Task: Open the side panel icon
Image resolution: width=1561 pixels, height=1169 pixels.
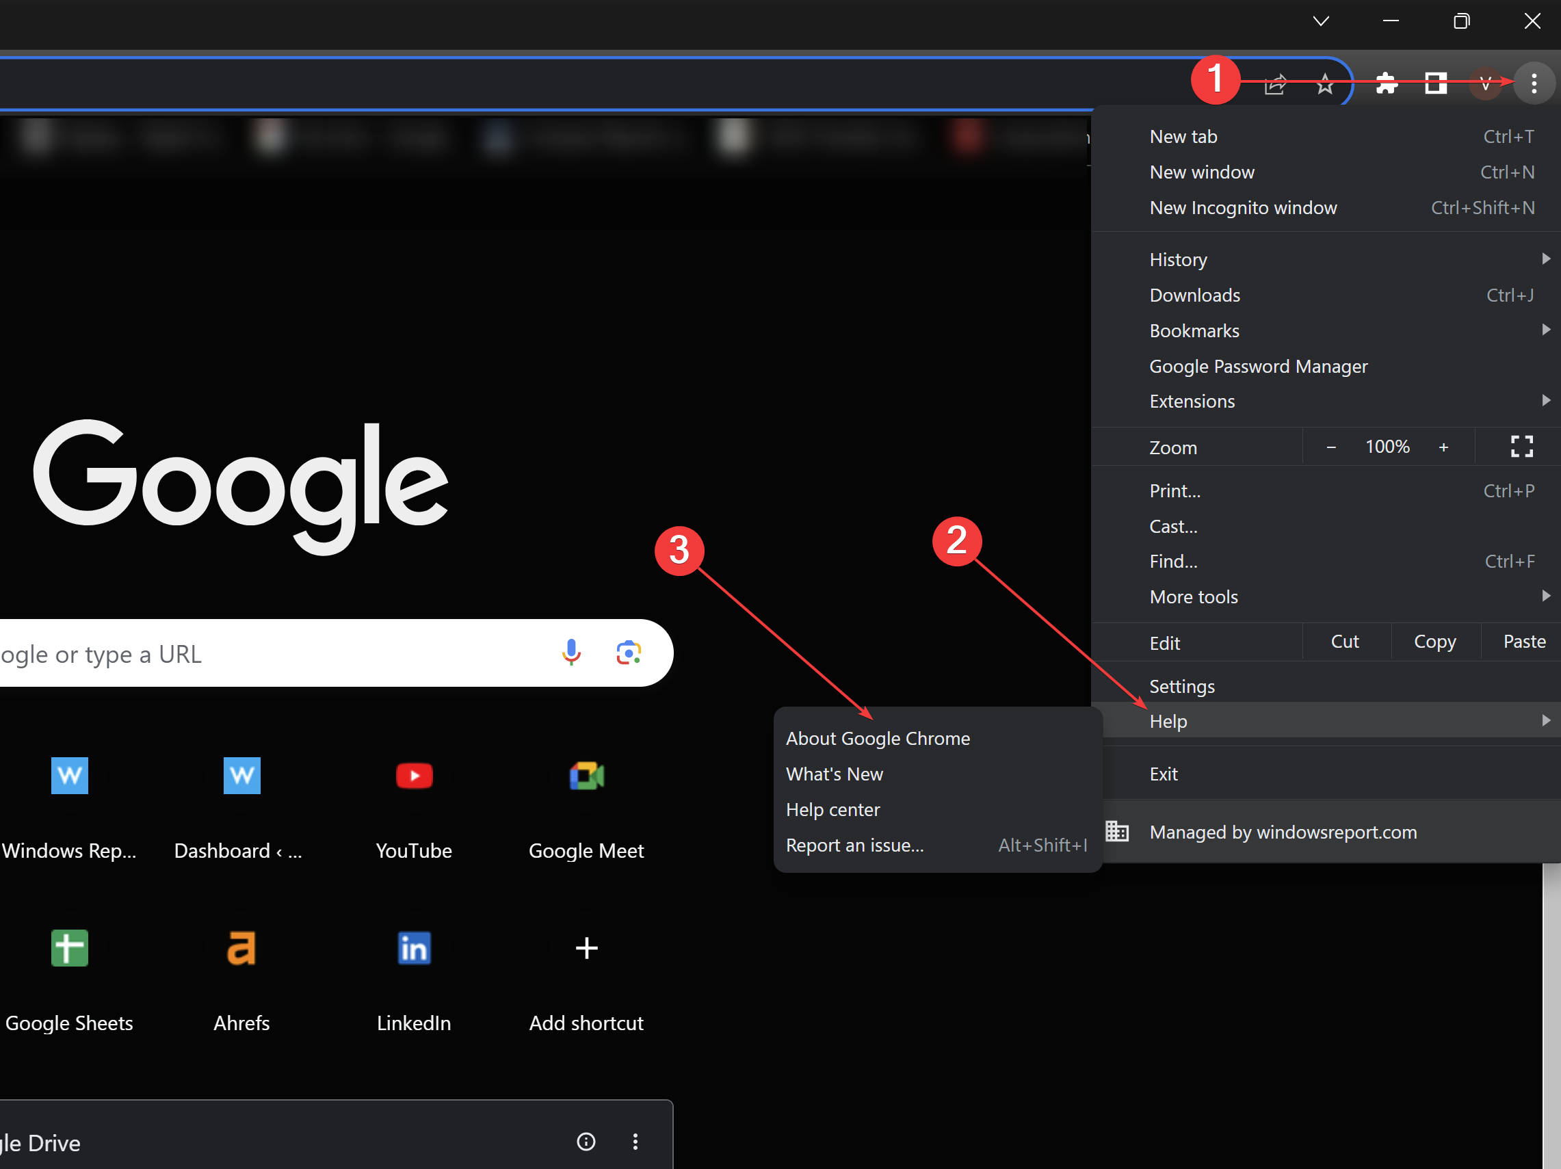Action: 1435,84
